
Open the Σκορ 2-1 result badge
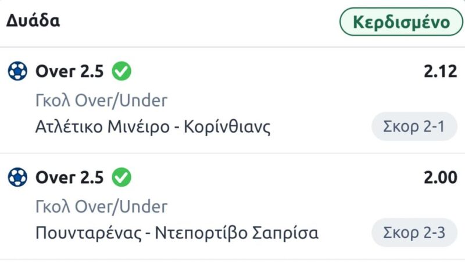pos(414,126)
